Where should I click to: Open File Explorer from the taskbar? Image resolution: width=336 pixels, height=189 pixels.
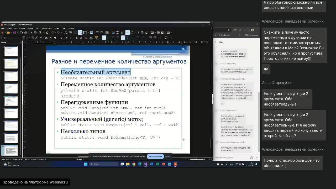[x=128, y=164]
